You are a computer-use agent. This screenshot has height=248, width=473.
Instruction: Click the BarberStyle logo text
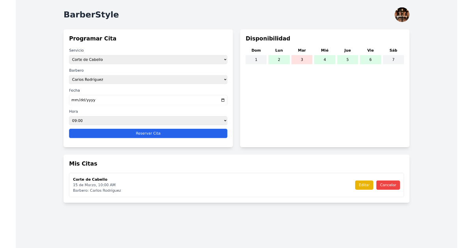click(91, 15)
